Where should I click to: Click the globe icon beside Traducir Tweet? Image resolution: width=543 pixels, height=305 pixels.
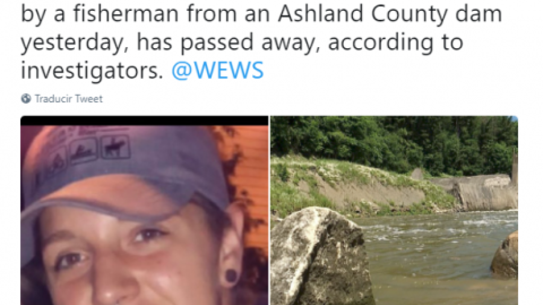(x=26, y=99)
